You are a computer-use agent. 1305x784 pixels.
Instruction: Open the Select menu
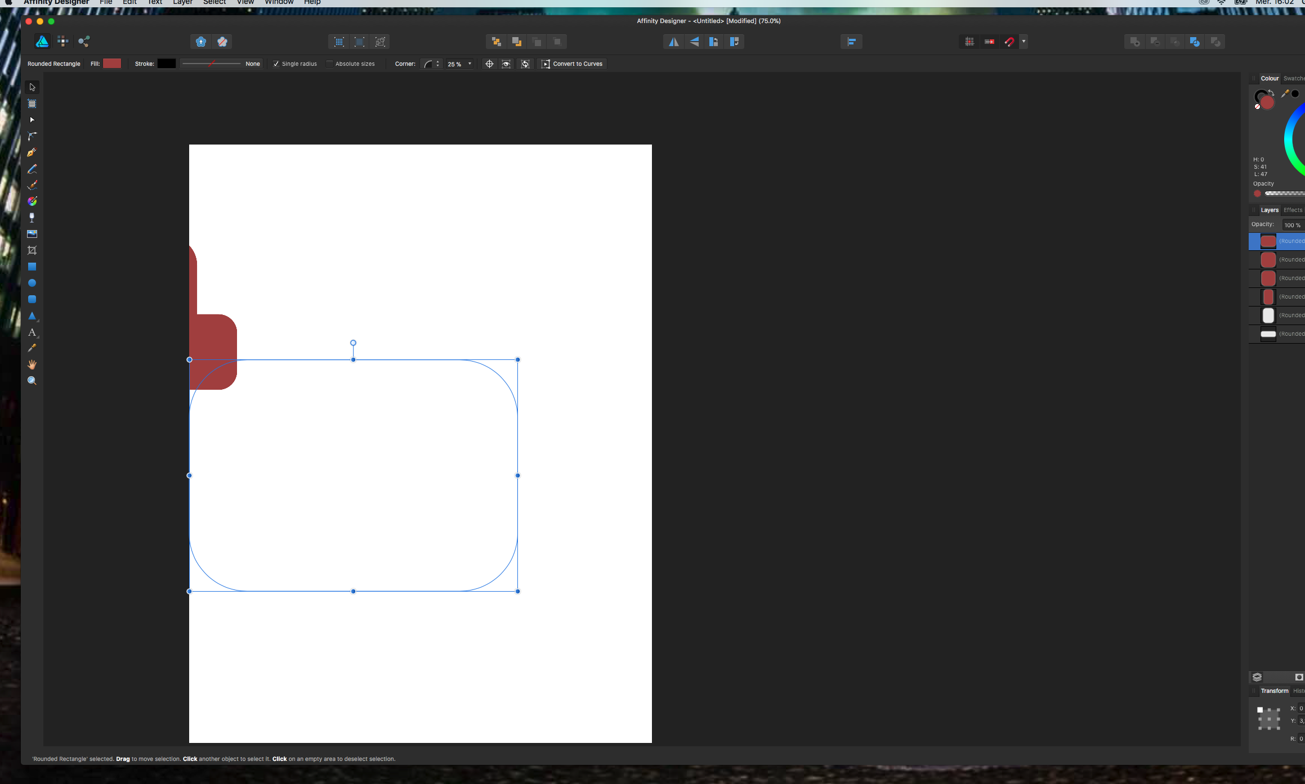tap(214, 2)
